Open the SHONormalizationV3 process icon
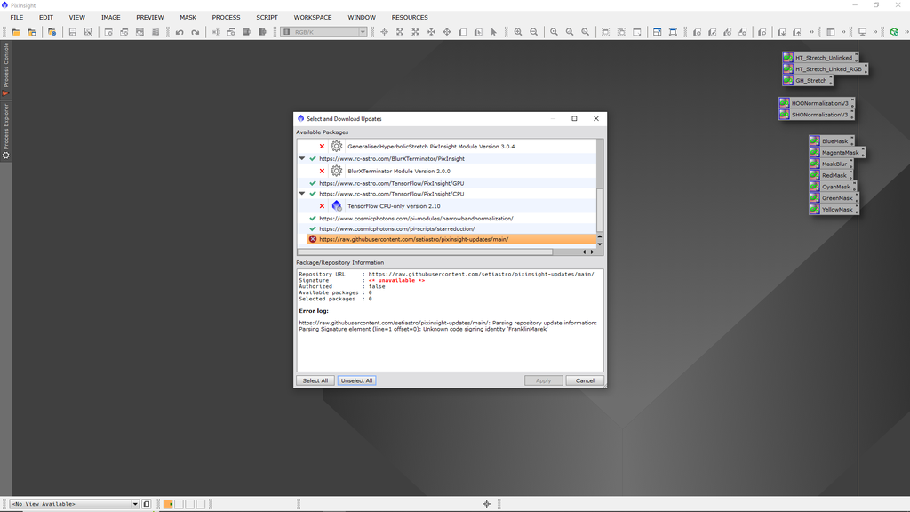 (x=816, y=115)
